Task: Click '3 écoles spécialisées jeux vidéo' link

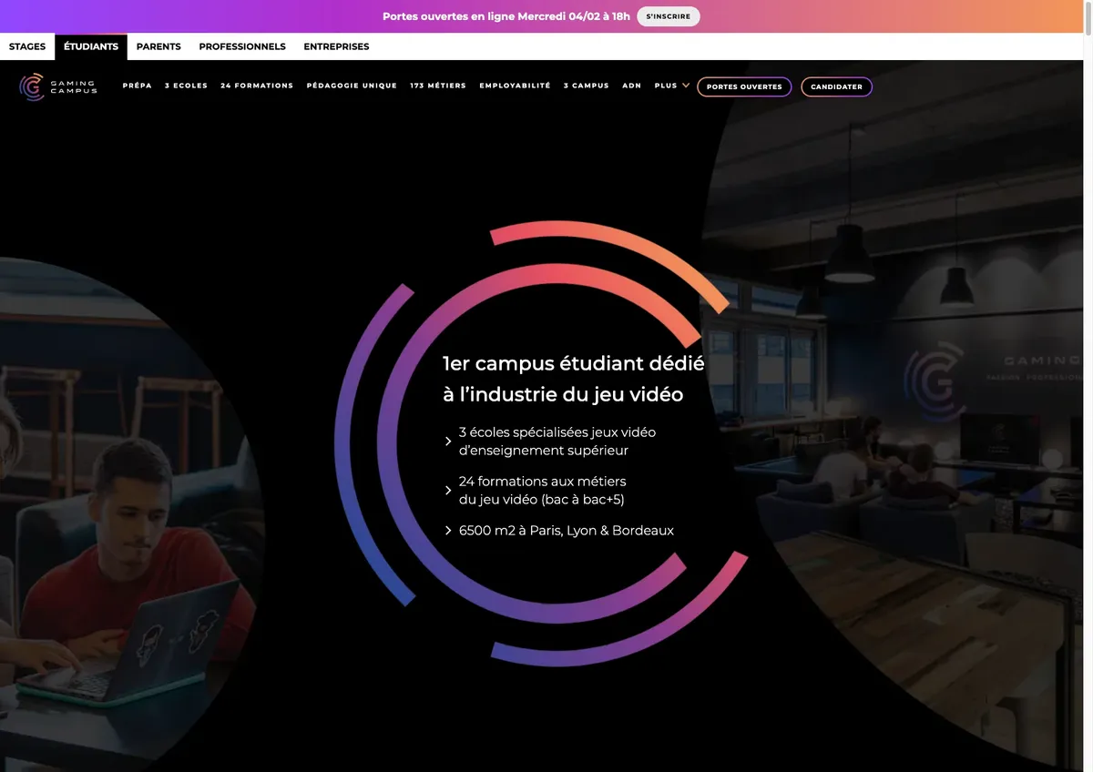Action: tap(557, 441)
